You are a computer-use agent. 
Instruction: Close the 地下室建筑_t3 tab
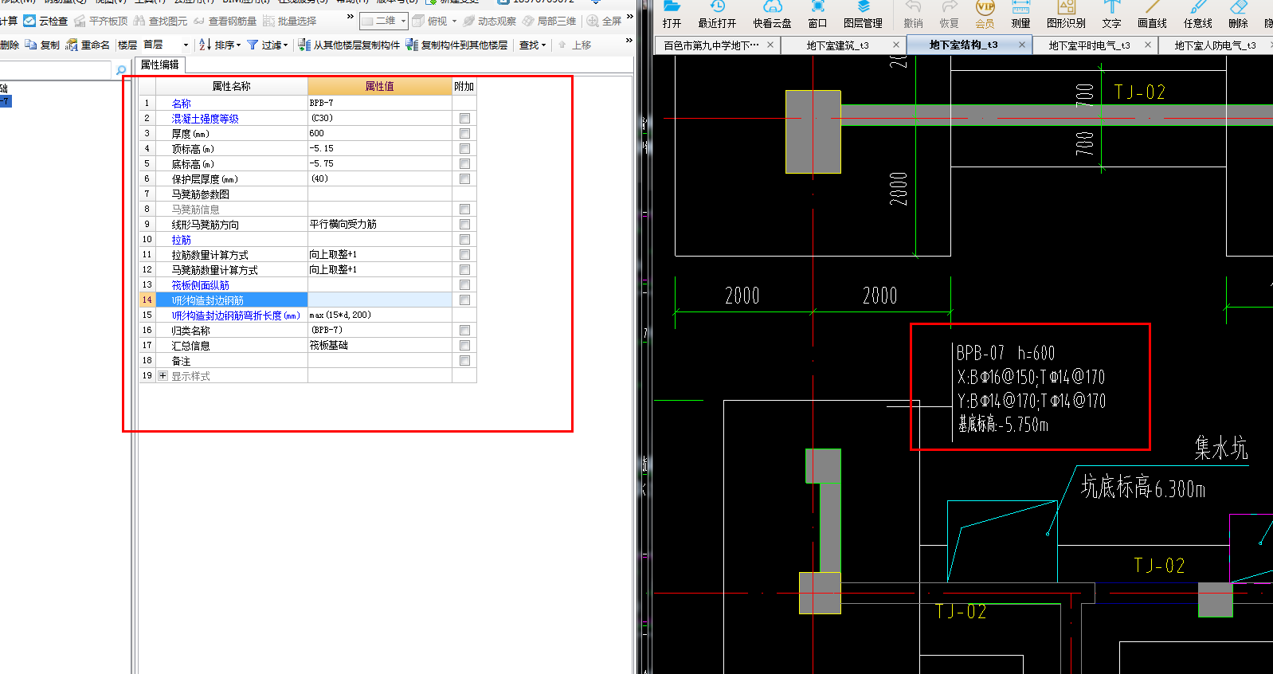pos(895,45)
